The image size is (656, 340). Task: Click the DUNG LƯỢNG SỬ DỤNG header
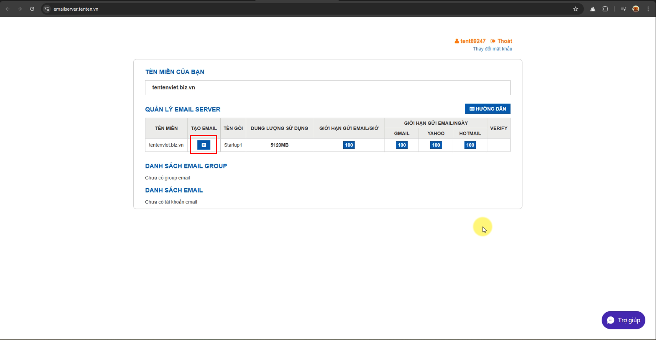pyautogui.click(x=280, y=128)
